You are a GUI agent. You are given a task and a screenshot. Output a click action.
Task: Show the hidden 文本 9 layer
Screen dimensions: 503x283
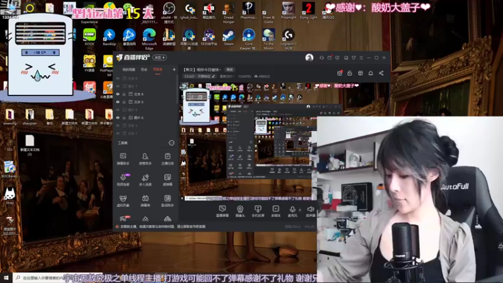[x=118, y=78]
